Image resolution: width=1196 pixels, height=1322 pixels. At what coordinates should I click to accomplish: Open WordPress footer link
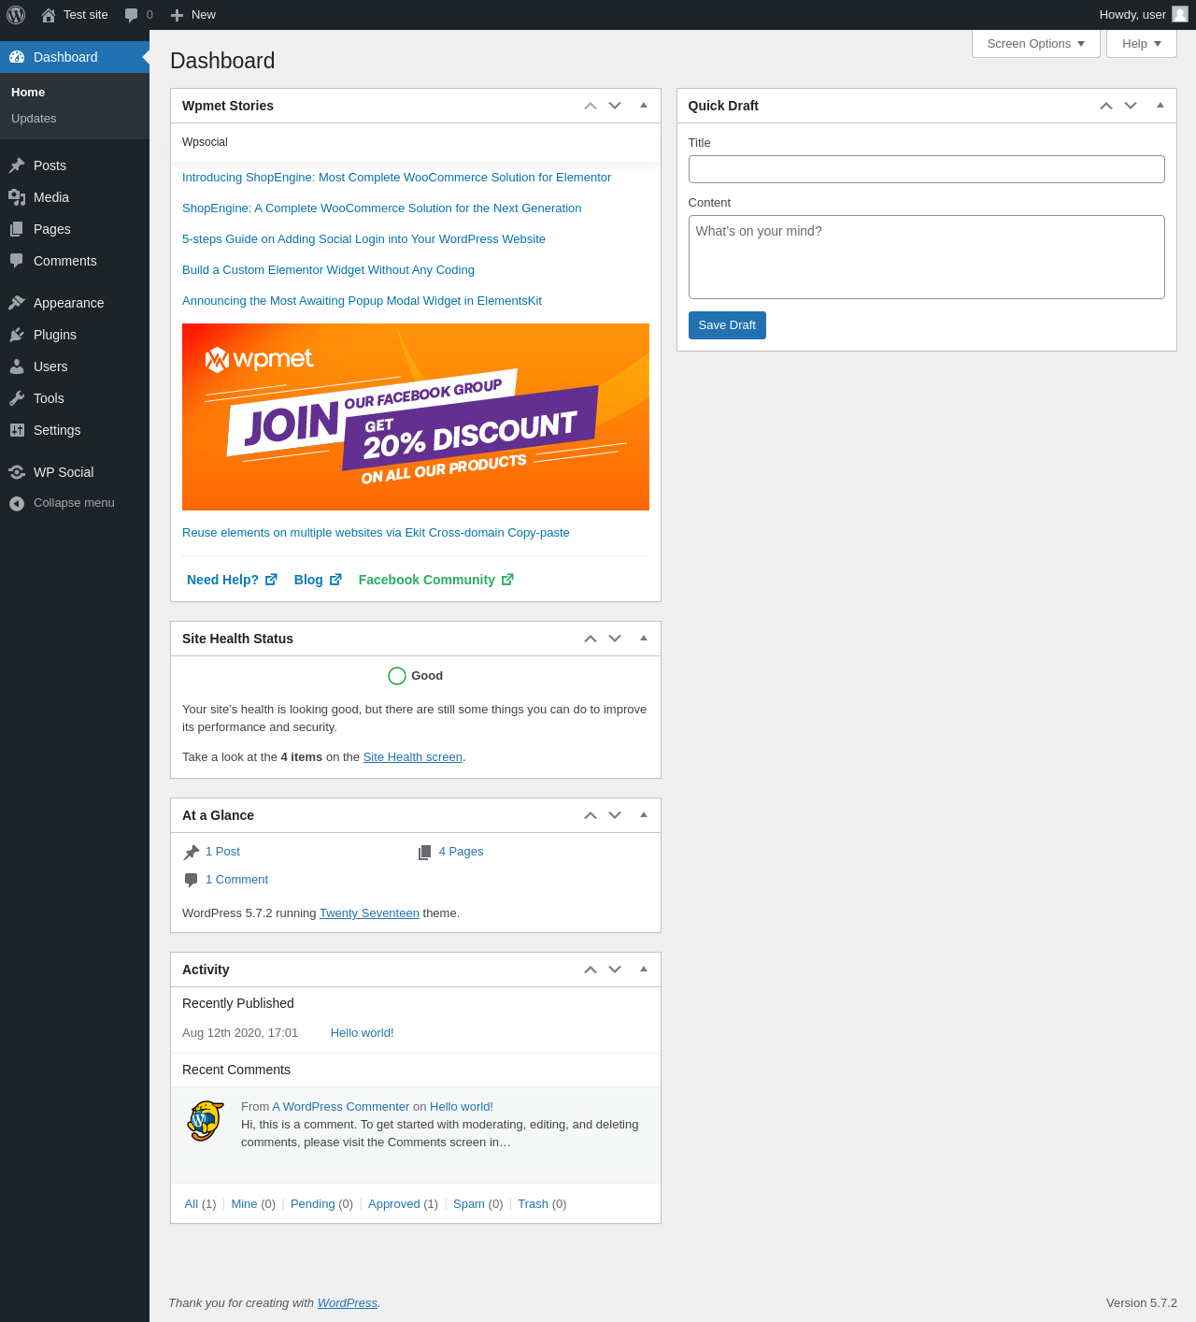pos(348,1303)
